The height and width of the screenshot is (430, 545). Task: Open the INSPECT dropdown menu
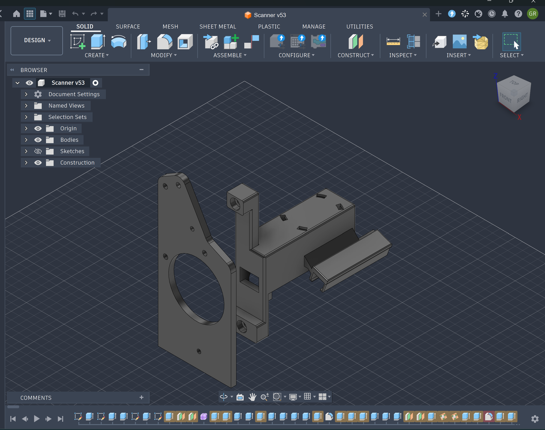403,55
